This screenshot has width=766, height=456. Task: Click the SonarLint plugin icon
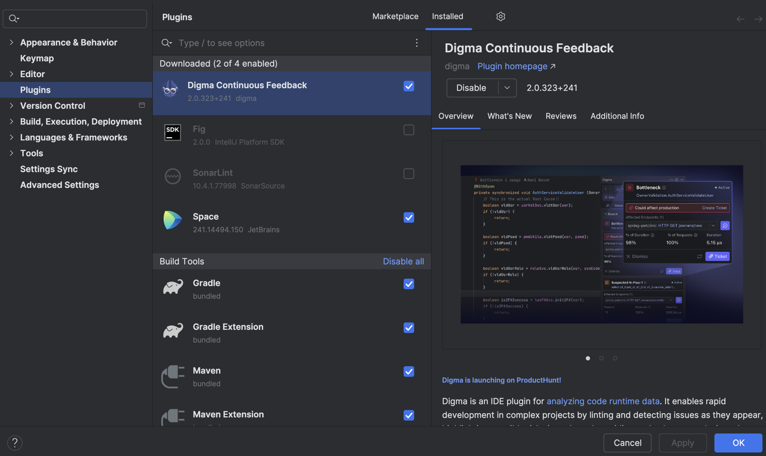coord(173,176)
